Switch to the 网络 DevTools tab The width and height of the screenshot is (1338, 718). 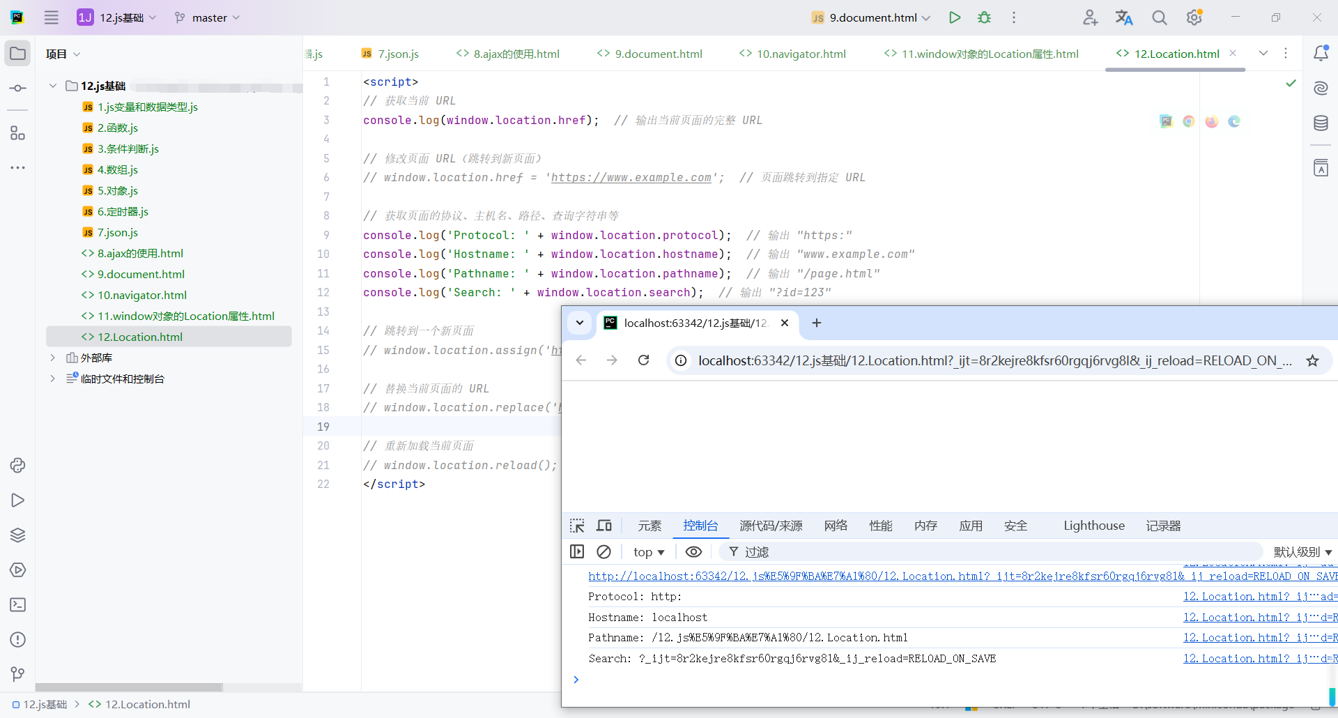pos(836,526)
